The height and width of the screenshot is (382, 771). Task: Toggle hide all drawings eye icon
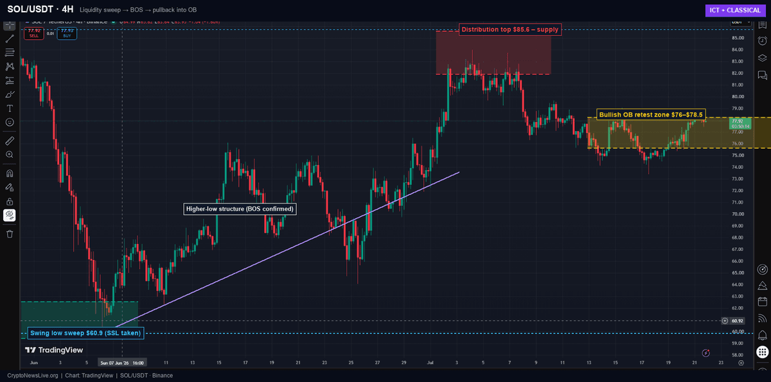tap(10, 215)
